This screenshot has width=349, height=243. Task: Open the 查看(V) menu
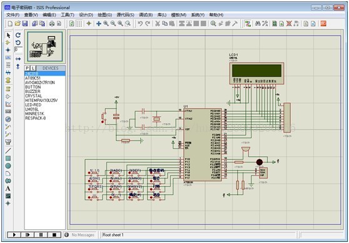(x=31, y=15)
